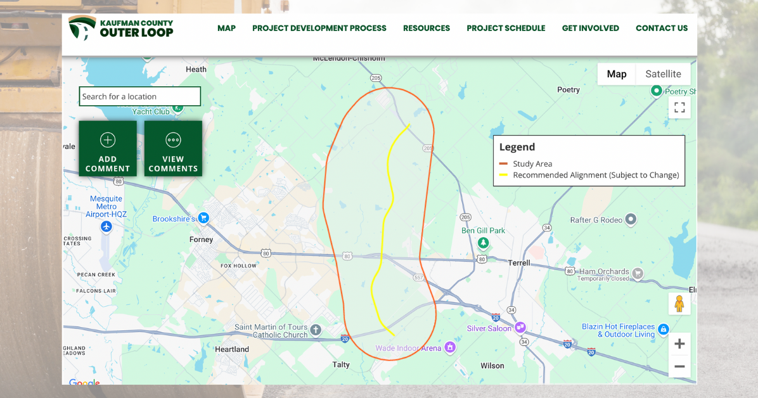Click the Mesquite Metro Airport marker
758x398 pixels.
105,226
